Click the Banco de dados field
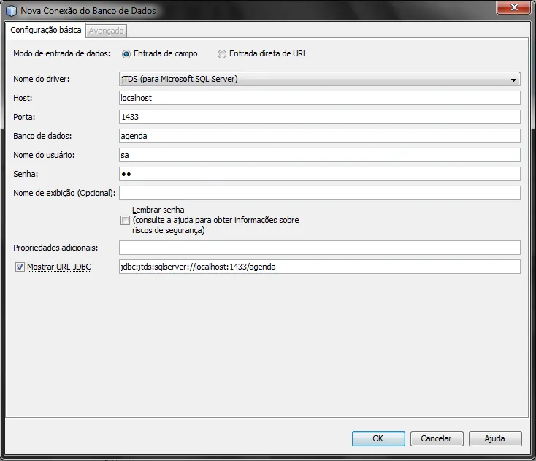The height and width of the screenshot is (461, 536). pyautogui.click(x=320, y=136)
